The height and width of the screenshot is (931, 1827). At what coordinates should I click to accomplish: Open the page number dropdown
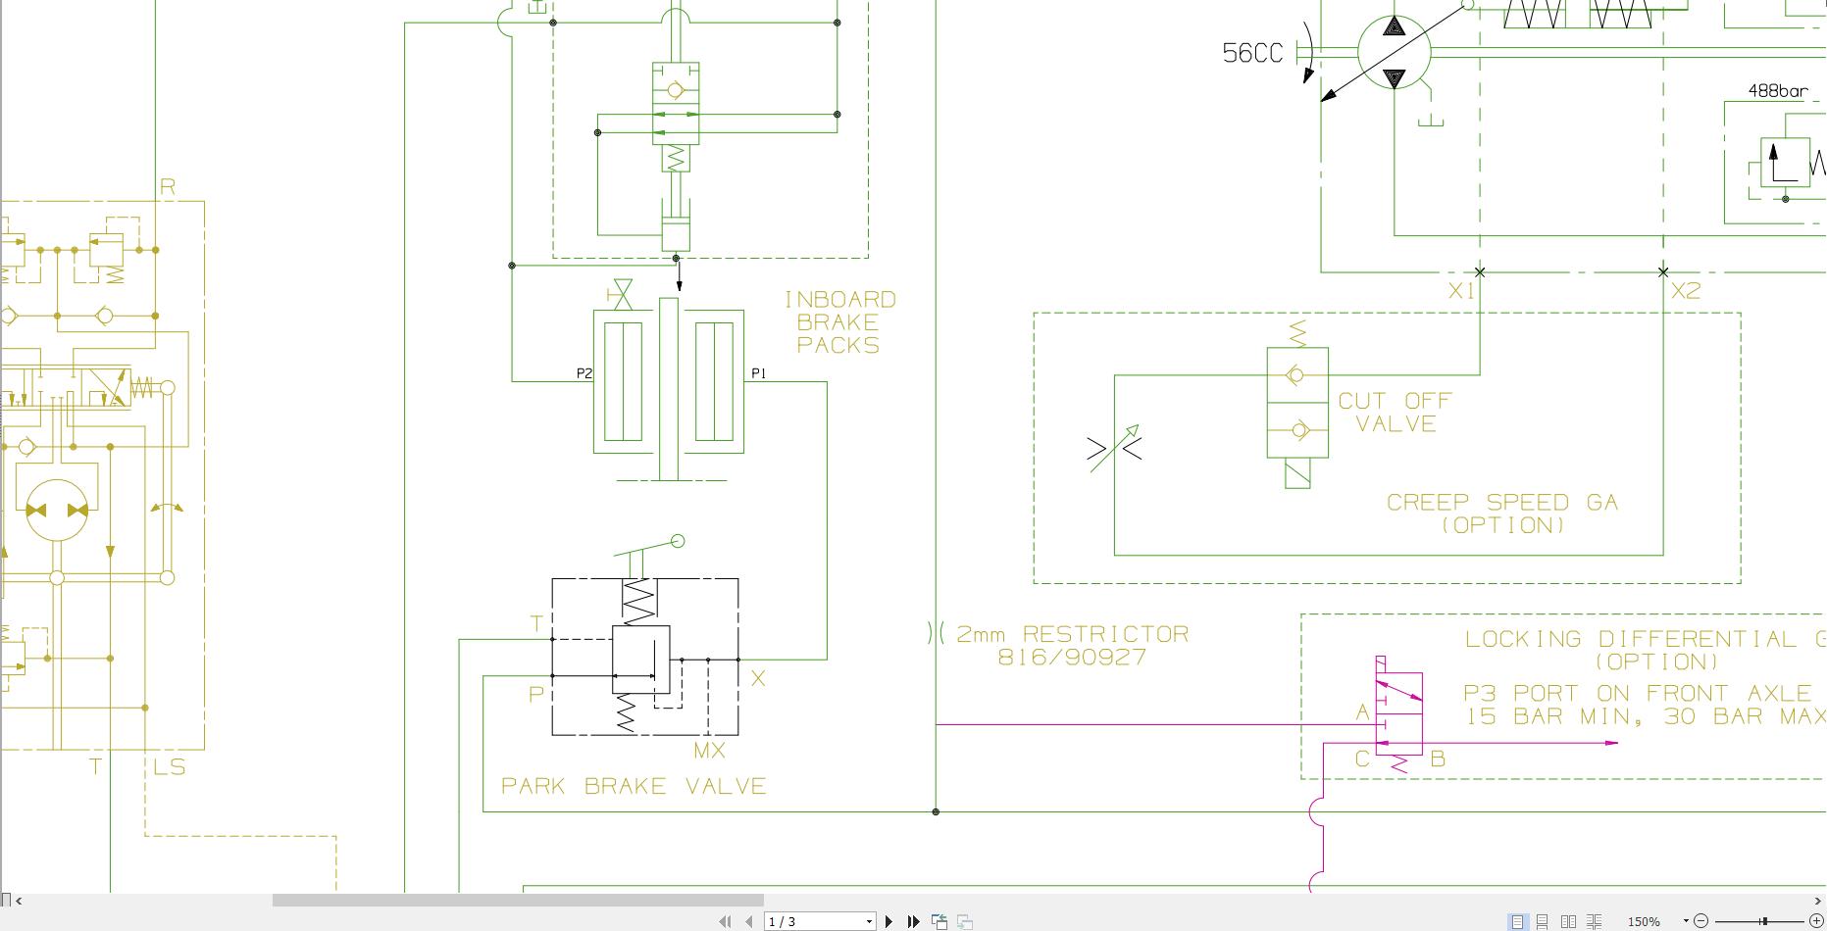[868, 921]
